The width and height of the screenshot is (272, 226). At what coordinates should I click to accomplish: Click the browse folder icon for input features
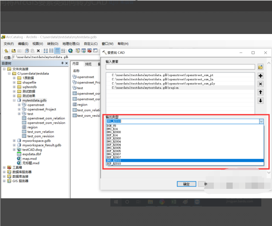point(260,67)
